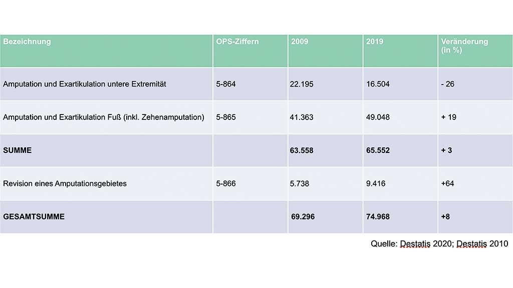513x288 pixels.
Task: Select the SUMME row label
Action: (x=18, y=150)
